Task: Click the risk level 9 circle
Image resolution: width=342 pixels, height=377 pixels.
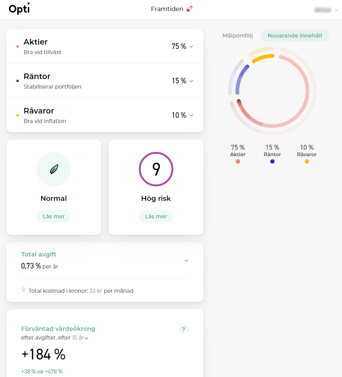Action: [156, 169]
